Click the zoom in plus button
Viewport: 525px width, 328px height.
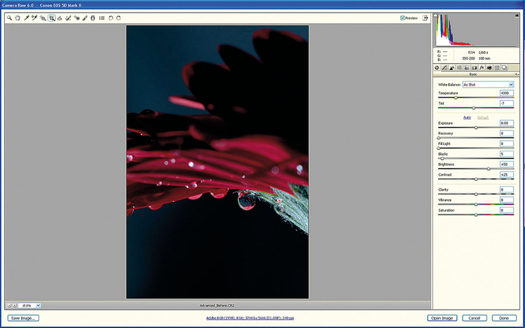point(15,306)
